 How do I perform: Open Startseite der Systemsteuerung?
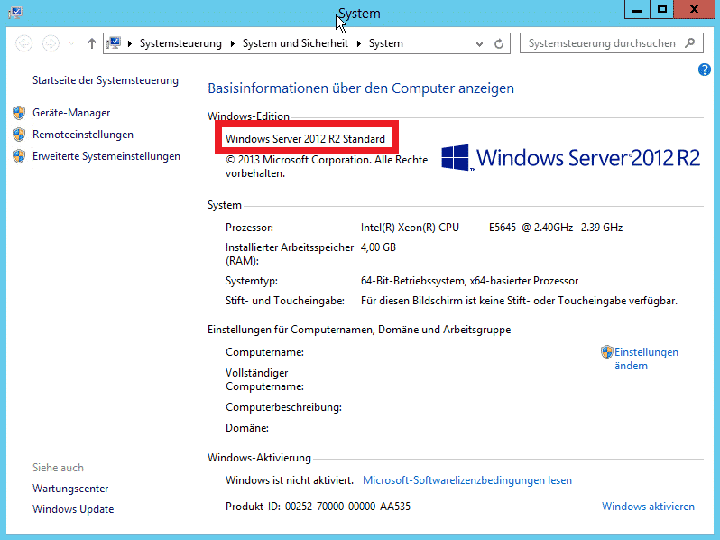[106, 80]
